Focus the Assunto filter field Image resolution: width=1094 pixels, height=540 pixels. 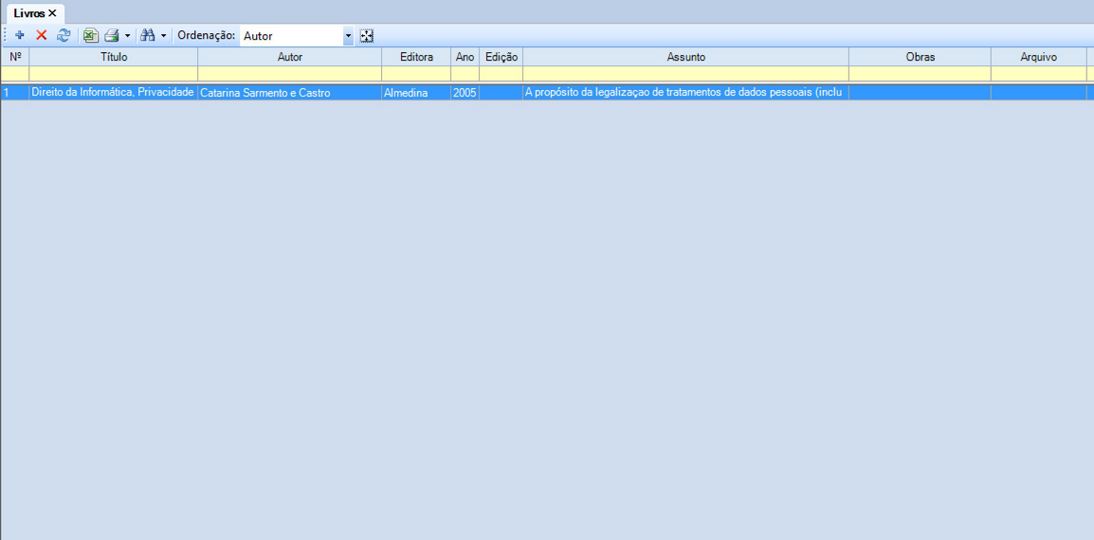685,74
